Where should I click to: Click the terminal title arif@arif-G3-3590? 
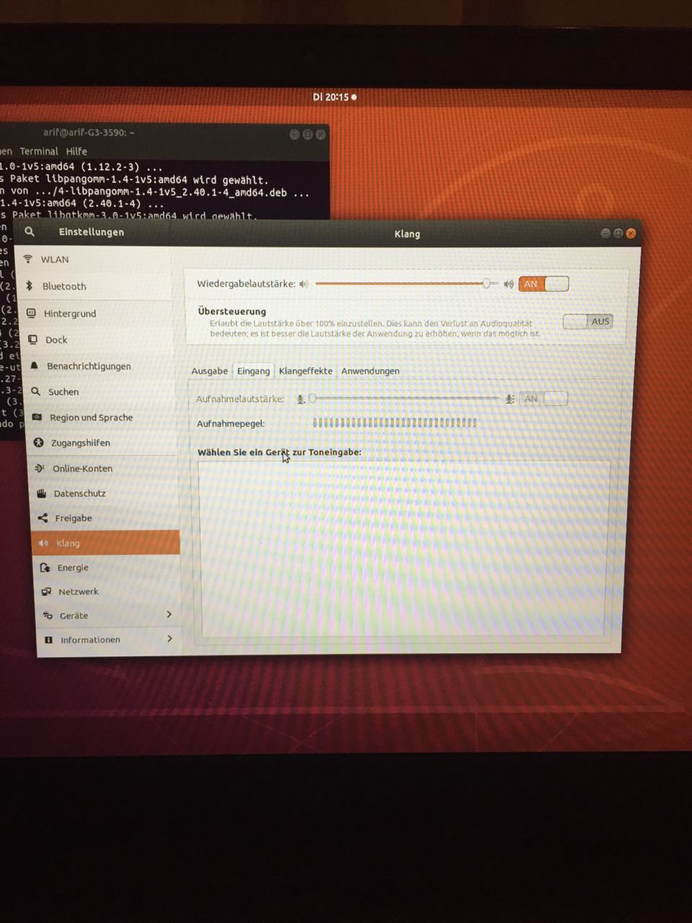click(x=89, y=133)
